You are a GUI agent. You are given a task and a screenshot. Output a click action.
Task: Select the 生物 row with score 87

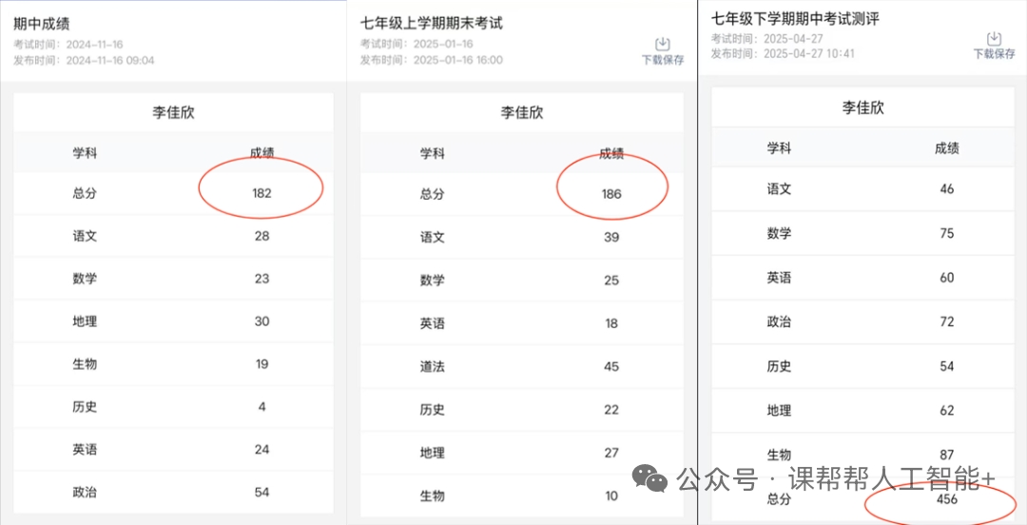[862, 456]
